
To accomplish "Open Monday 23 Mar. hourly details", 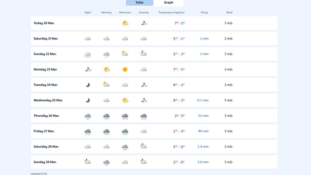I will pos(154,69).
